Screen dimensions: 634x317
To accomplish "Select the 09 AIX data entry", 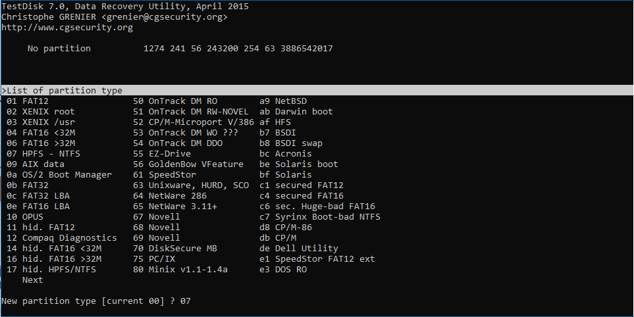I will pos(35,164).
